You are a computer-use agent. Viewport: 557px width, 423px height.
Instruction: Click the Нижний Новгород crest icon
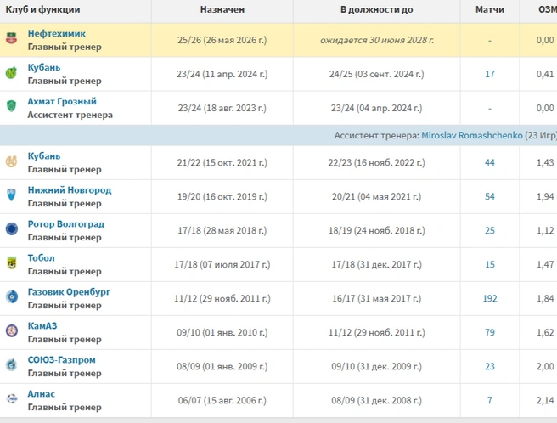click(11, 195)
